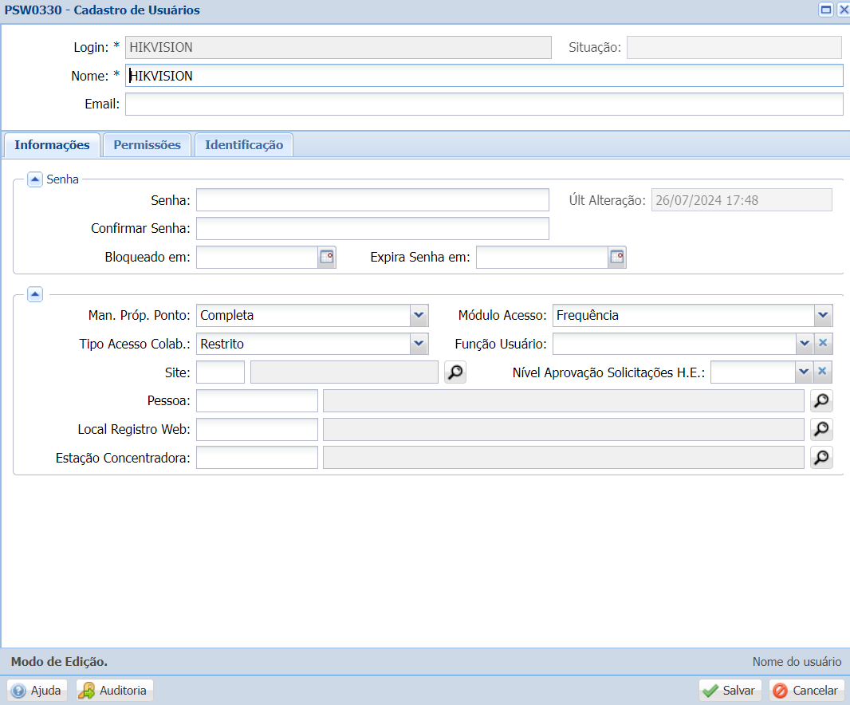Click the Expira Senha em date field

(x=542, y=257)
